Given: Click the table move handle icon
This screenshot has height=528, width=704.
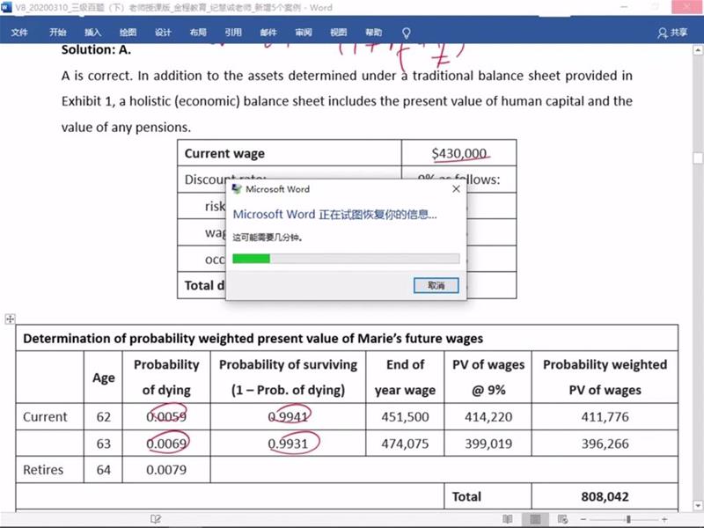Looking at the screenshot, I should pos(10,319).
